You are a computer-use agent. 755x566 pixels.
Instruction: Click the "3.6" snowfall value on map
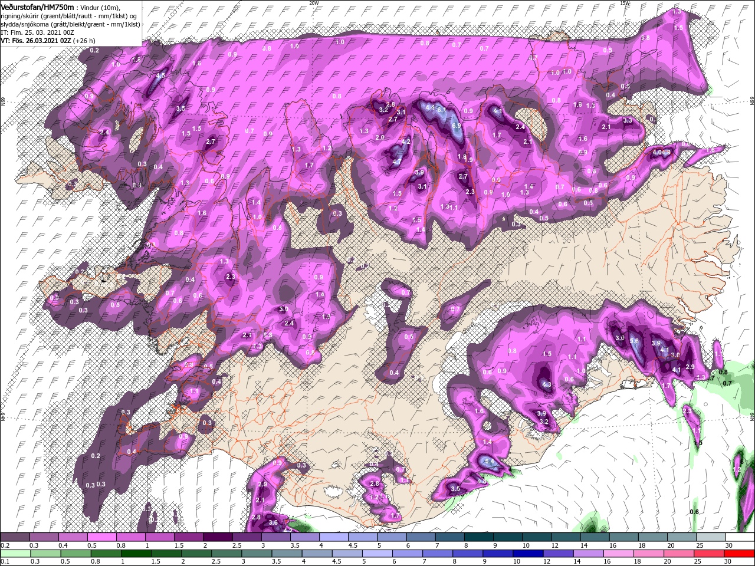coord(273,522)
